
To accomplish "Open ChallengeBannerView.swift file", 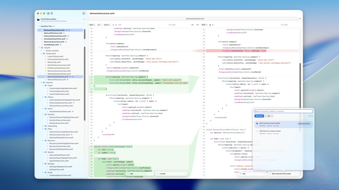I will click(60, 175).
